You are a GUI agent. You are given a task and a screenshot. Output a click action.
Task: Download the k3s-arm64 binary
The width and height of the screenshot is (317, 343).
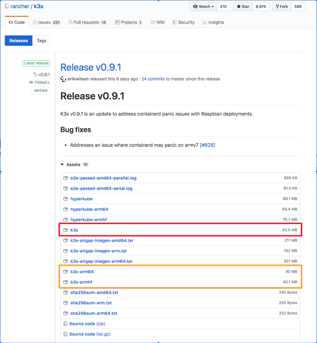coord(82,272)
